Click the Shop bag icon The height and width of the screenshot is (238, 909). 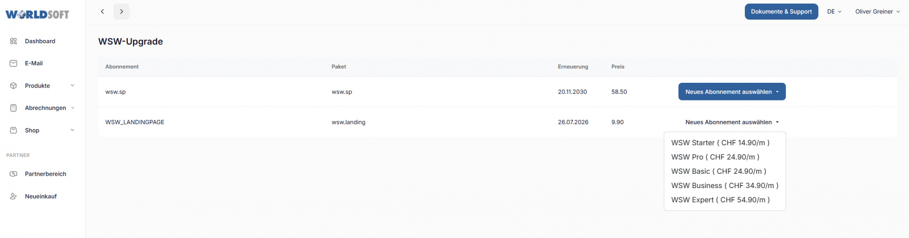(13, 130)
